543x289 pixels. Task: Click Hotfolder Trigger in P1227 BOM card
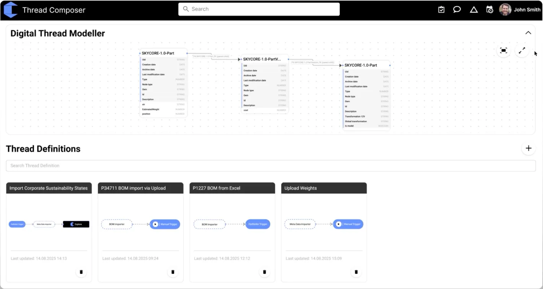tap(258, 224)
